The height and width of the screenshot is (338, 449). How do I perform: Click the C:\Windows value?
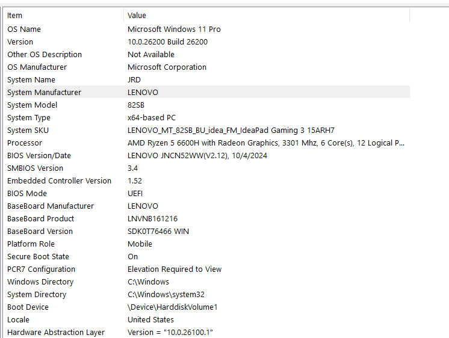(148, 281)
